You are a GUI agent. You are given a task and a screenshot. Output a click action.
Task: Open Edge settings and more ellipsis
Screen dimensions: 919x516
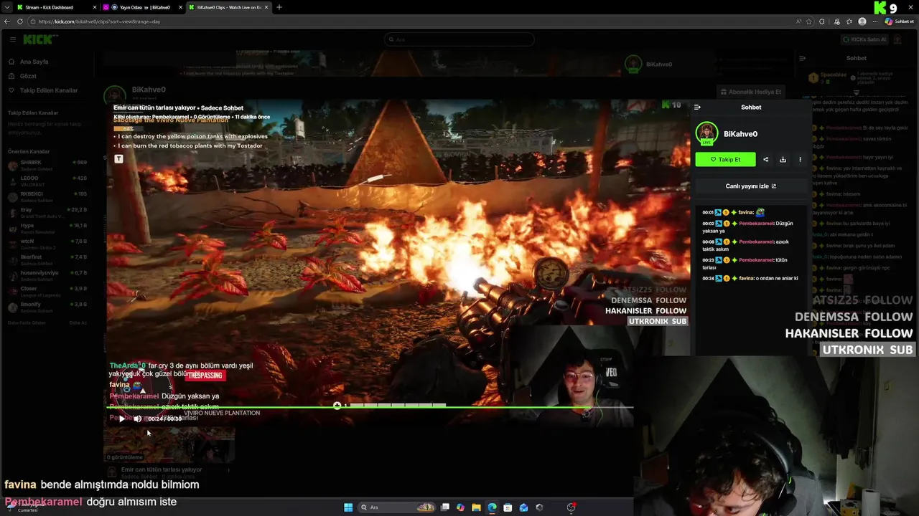pyautogui.click(x=874, y=21)
